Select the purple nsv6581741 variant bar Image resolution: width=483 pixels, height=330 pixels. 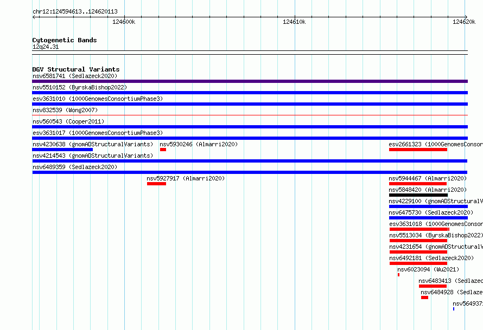(250, 81)
